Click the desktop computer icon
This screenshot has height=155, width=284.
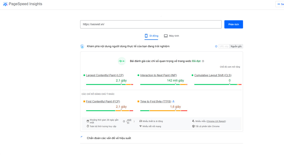[166, 36]
